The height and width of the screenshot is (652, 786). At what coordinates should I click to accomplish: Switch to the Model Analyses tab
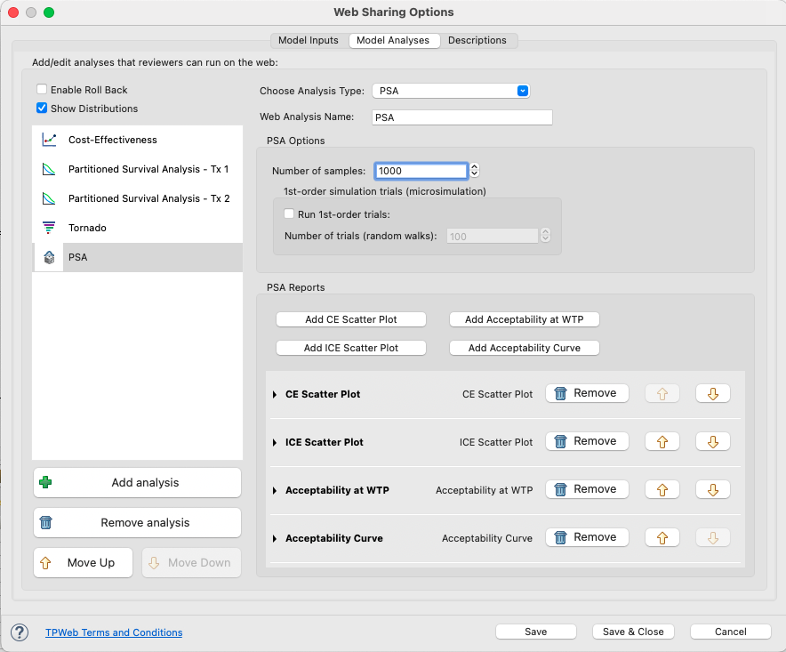pos(393,40)
